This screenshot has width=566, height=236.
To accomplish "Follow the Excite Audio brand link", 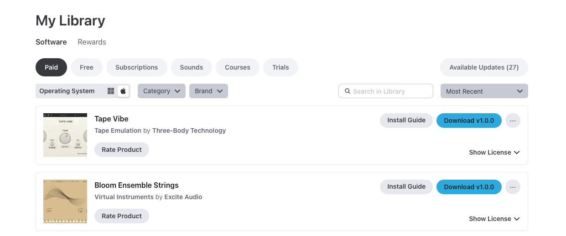I will click(183, 197).
